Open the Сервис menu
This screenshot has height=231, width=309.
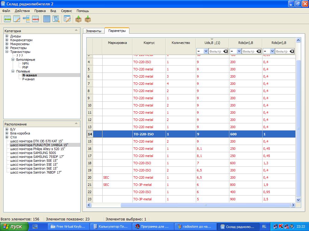click(66, 11)
